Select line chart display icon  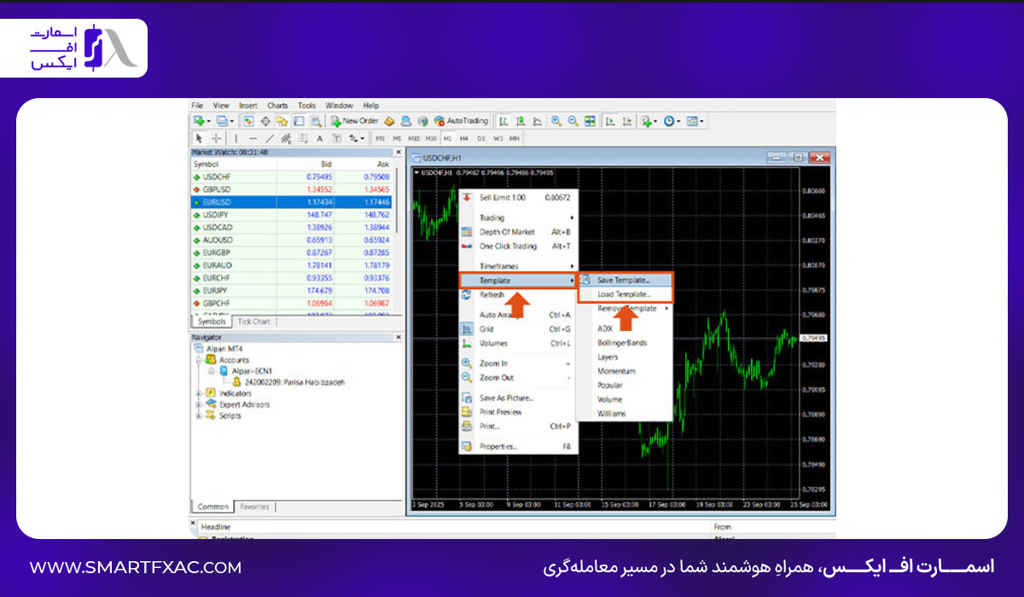pos(538,121)
